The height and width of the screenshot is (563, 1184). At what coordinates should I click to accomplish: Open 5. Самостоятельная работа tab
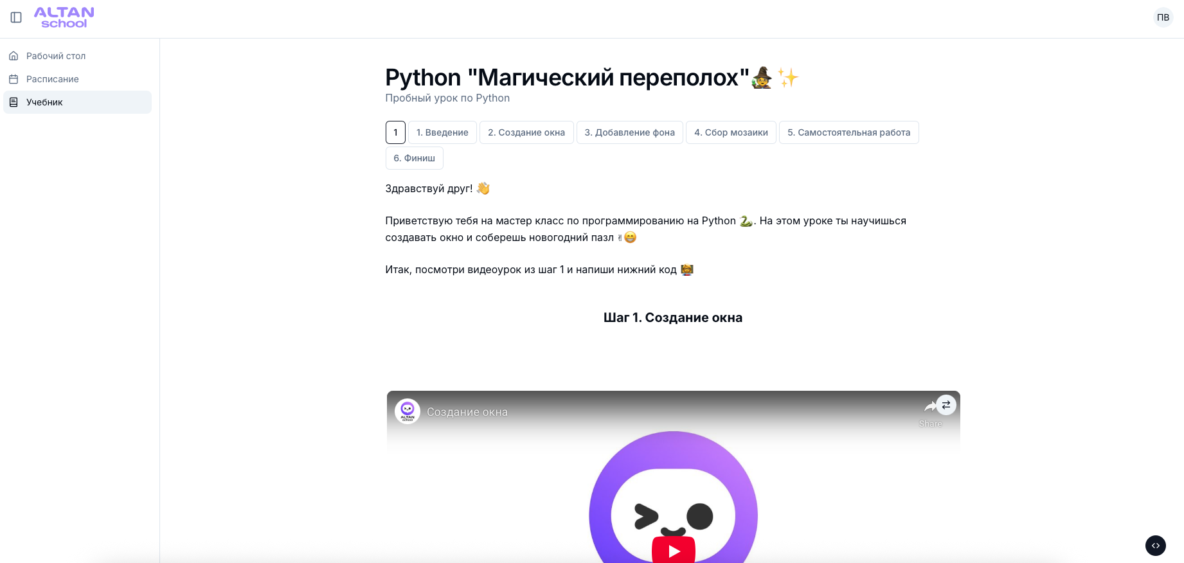click(849, 132)
